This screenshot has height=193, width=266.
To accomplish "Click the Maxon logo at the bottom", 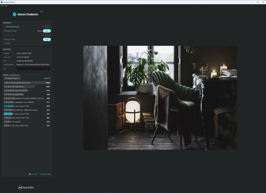I will tap(26, 188).
